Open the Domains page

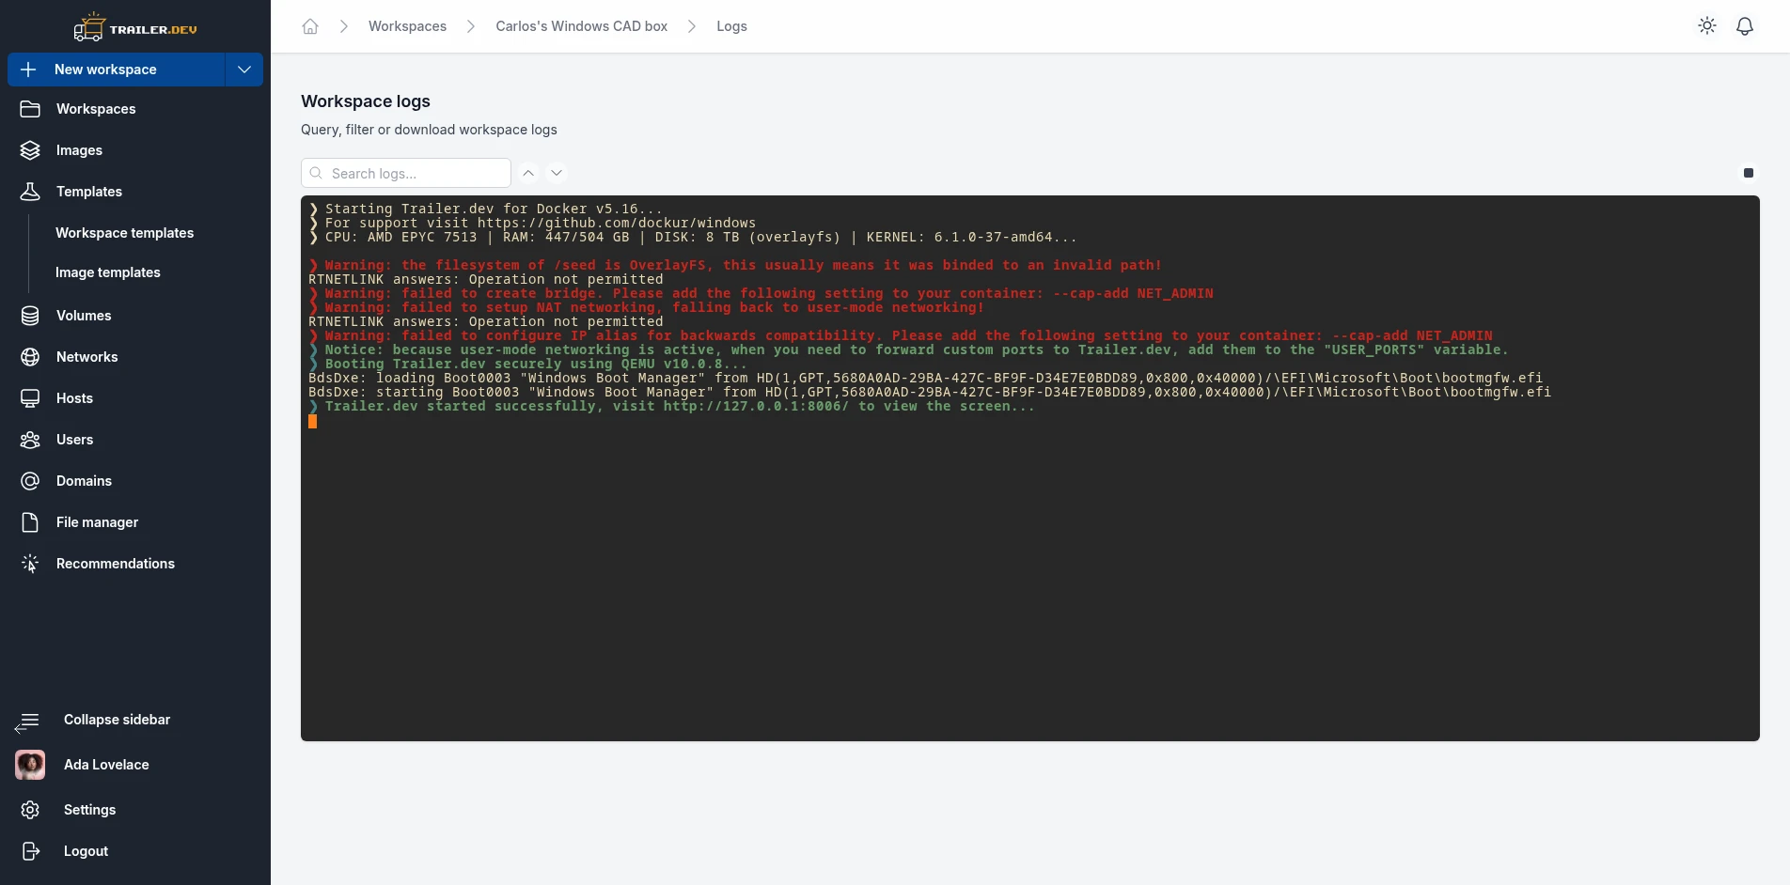135,481
